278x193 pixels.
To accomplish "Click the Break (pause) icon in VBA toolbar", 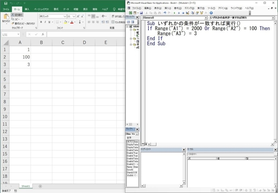I will click(179, 13).
